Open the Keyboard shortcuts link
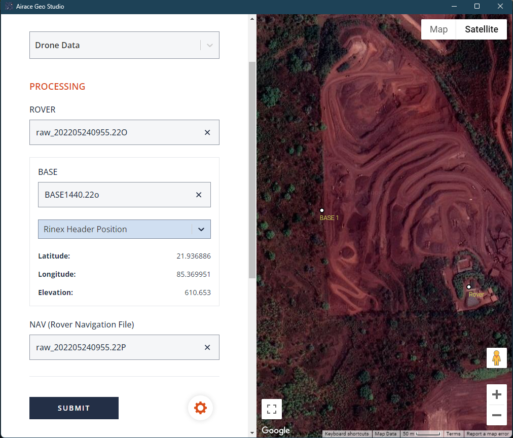The width and height of the screenshot is (513, 438). point(346,434)
